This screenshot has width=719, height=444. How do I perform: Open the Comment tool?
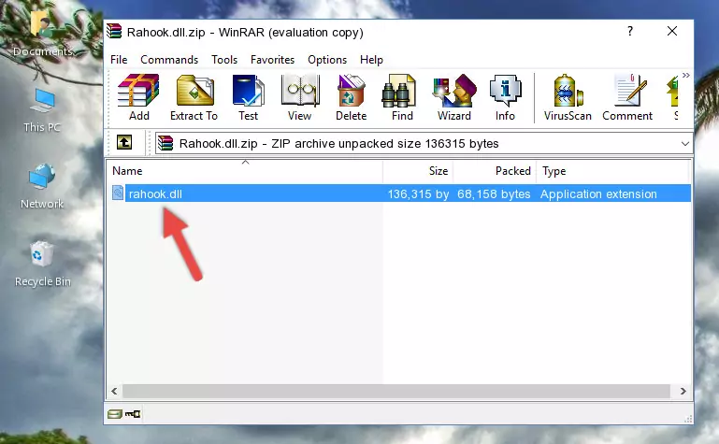click(x=627, y=97)
